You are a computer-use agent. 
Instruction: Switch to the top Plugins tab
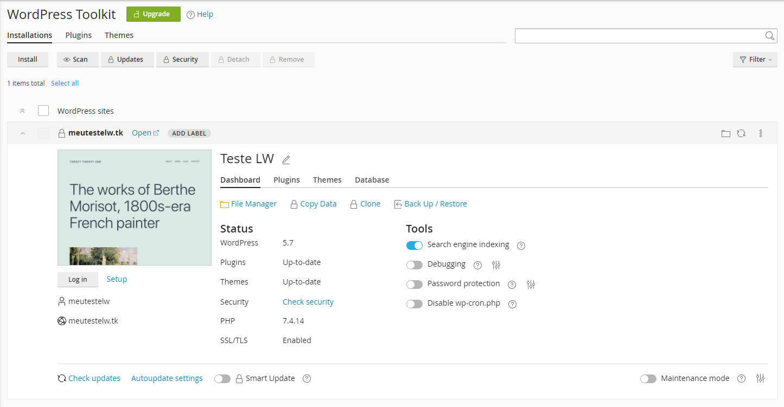point(79,35)
